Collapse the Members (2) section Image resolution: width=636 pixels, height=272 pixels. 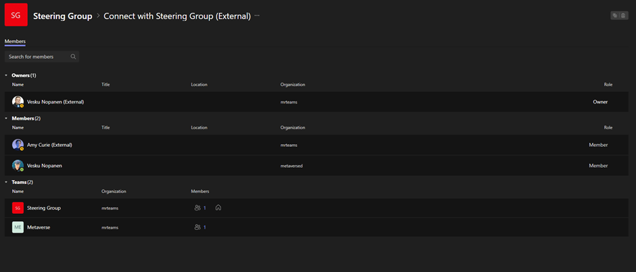[x=6, y=118]
